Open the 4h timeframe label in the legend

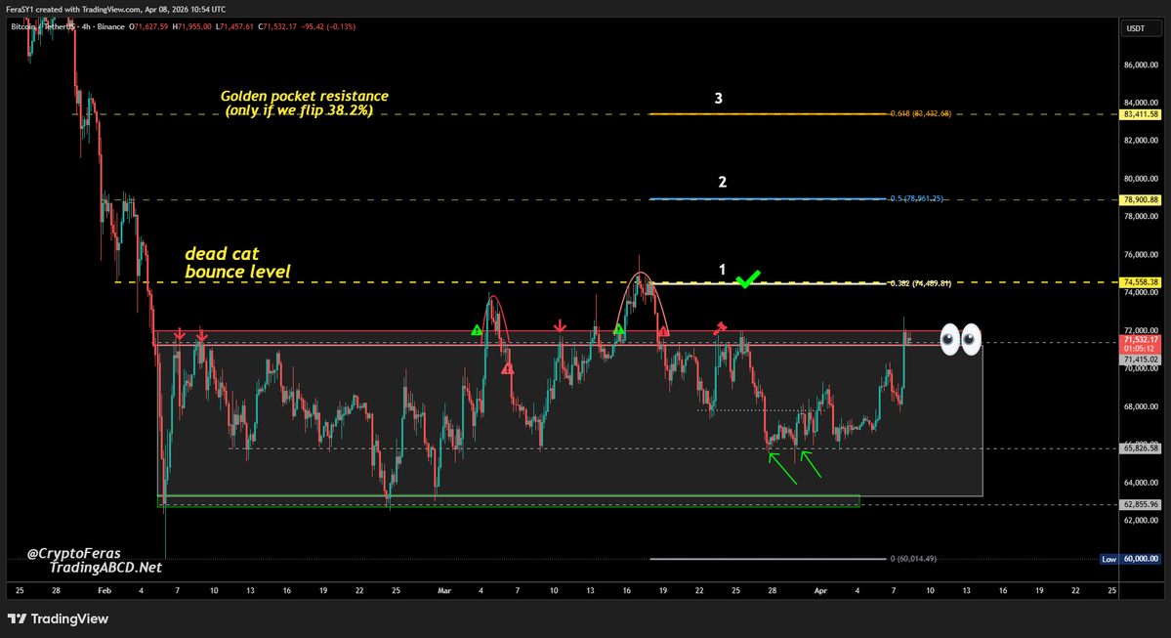85,27
